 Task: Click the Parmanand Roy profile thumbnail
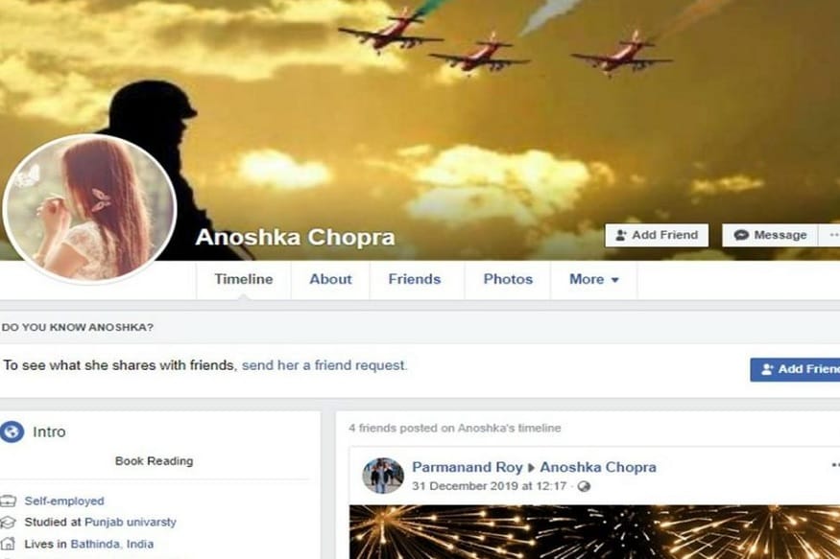382,475
